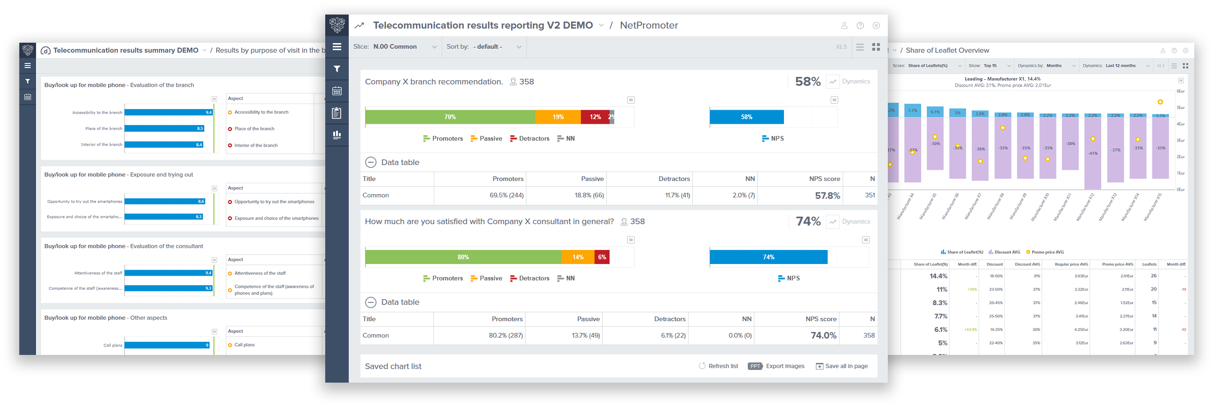Select Place of the branch aspect radio
1214x407 pixels.
[x=230, y=129]
